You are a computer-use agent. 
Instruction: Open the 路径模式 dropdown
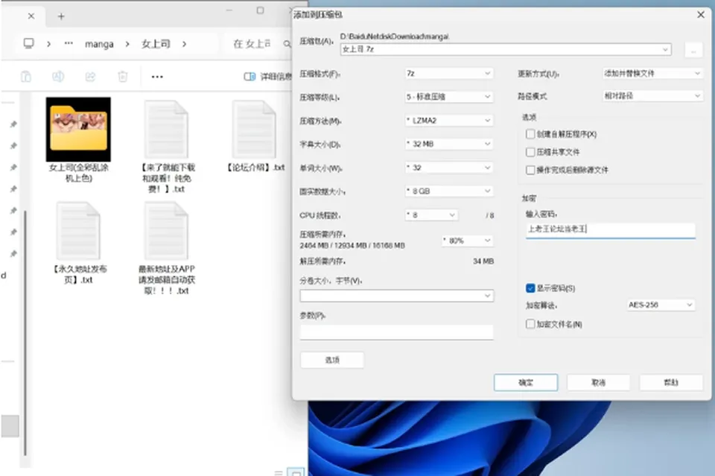point(652,96)
